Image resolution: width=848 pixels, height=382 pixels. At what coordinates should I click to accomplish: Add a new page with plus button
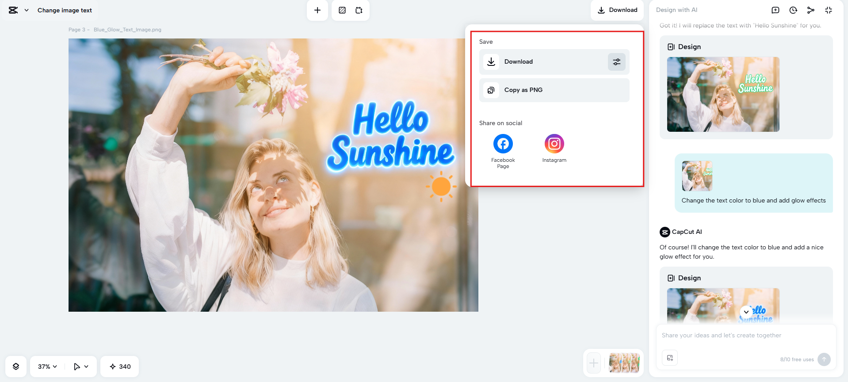click(594, 363)
